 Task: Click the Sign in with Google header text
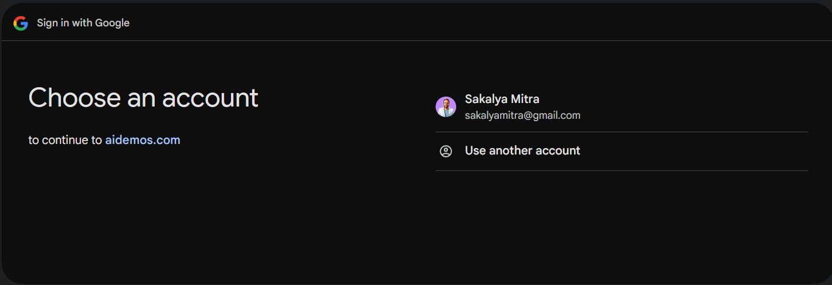pyautogui.click(x=83, y=23)
